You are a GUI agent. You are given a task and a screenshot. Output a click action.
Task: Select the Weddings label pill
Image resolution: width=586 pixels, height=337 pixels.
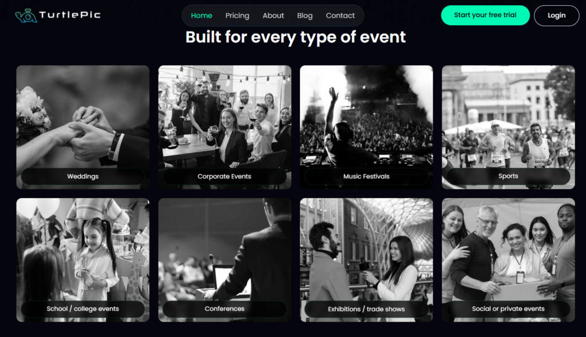[82, 176]
